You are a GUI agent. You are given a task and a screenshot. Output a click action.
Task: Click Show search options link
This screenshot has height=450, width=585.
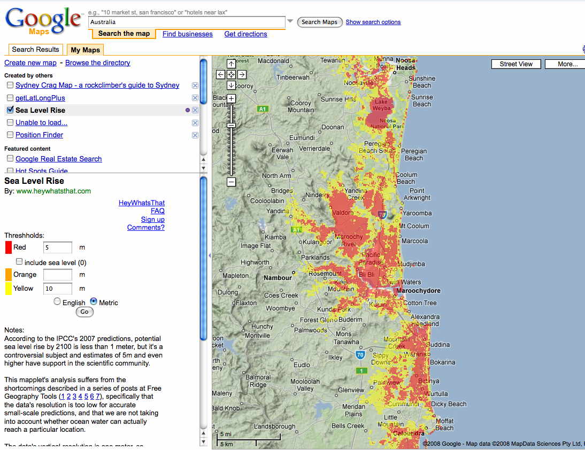tap(373, 22)
